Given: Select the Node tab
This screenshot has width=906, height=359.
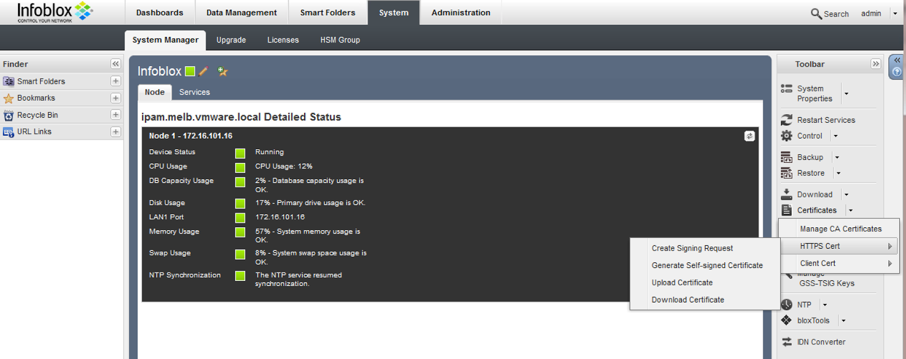Looking at the screenshot, I should coord(155,92).
